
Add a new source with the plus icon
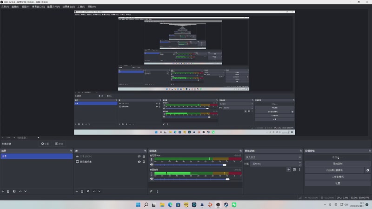77,191
